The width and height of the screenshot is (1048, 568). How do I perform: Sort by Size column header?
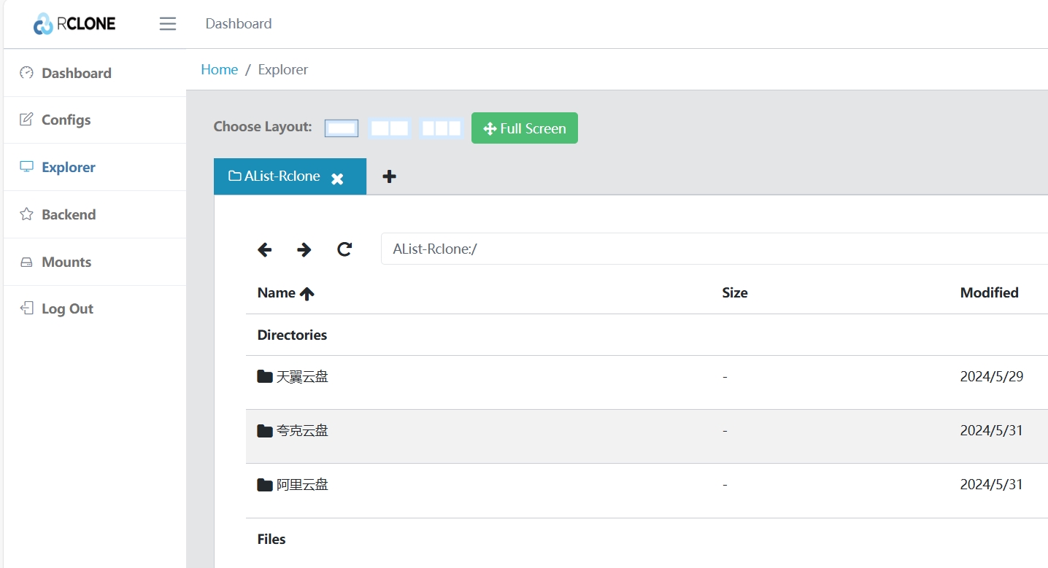coord(734,293)
